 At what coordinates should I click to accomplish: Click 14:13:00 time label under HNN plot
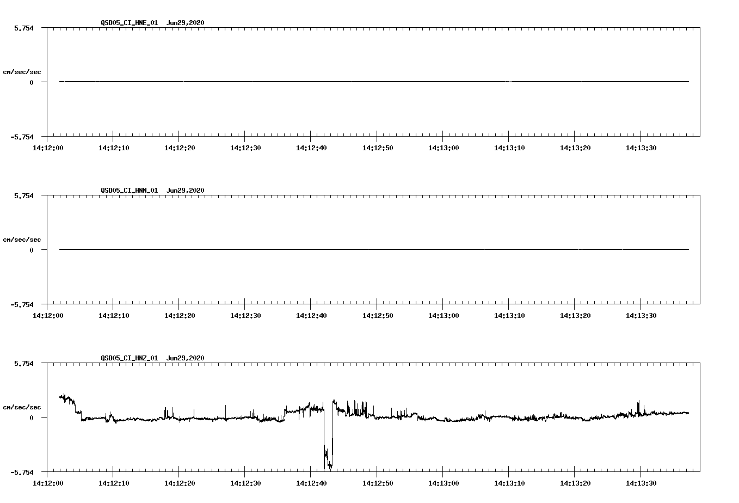point(443,315)
